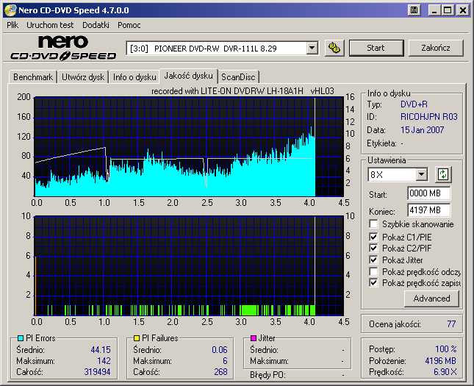Click the PI Errors graph area
The image size is (474, 386).
pos(189,147)
